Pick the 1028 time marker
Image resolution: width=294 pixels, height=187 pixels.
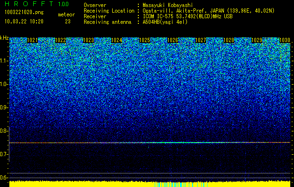point(229,40)
